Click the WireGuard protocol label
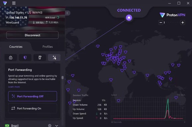192x127 pixels. click(x=12, y=23)
